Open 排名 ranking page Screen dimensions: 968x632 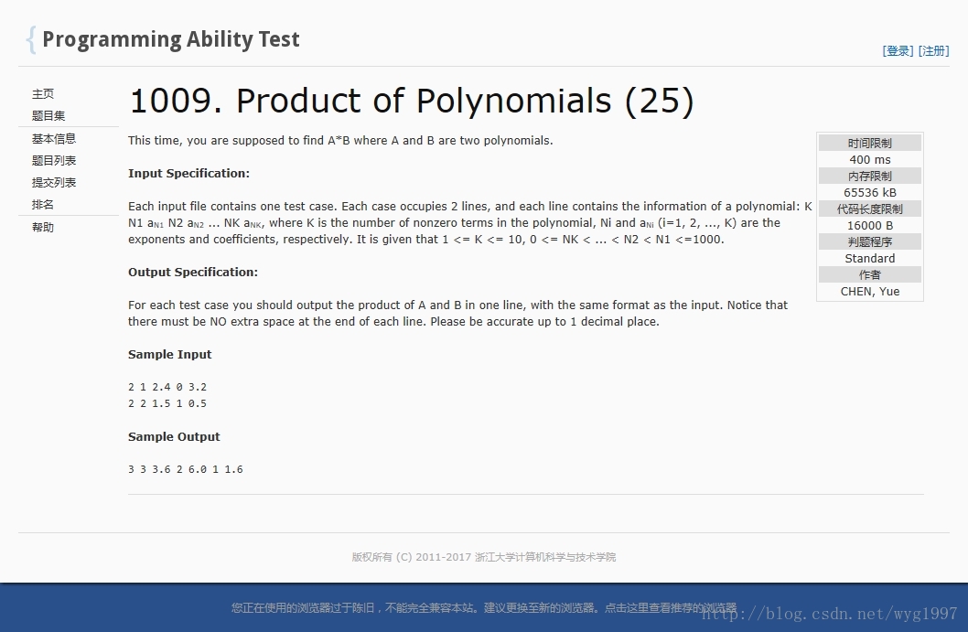click(x=43, y=205)
